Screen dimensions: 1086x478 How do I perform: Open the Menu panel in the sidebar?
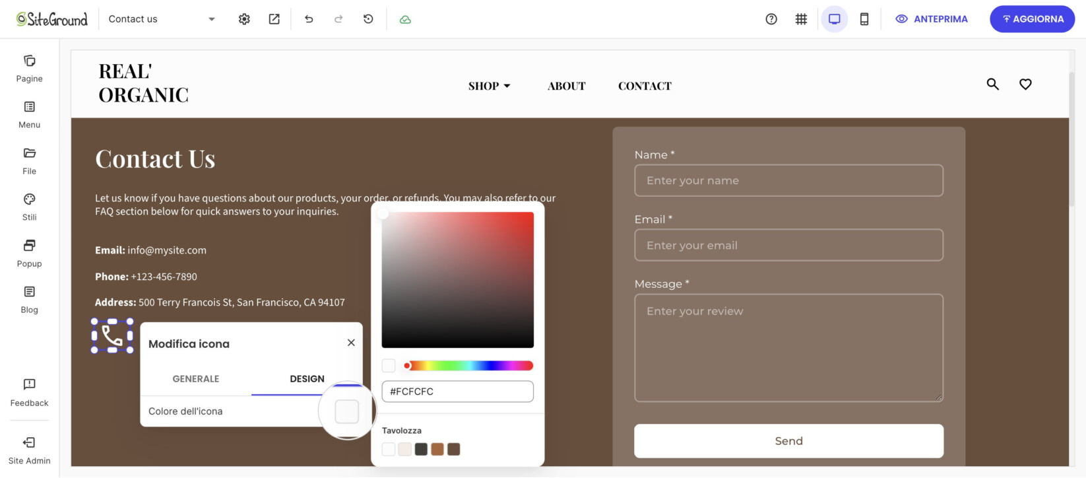(x=29, y=115)
